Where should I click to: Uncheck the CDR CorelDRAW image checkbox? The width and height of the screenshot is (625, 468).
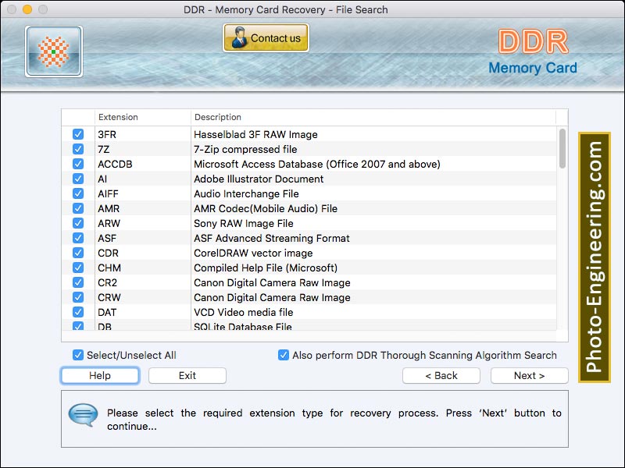point(77,253)
